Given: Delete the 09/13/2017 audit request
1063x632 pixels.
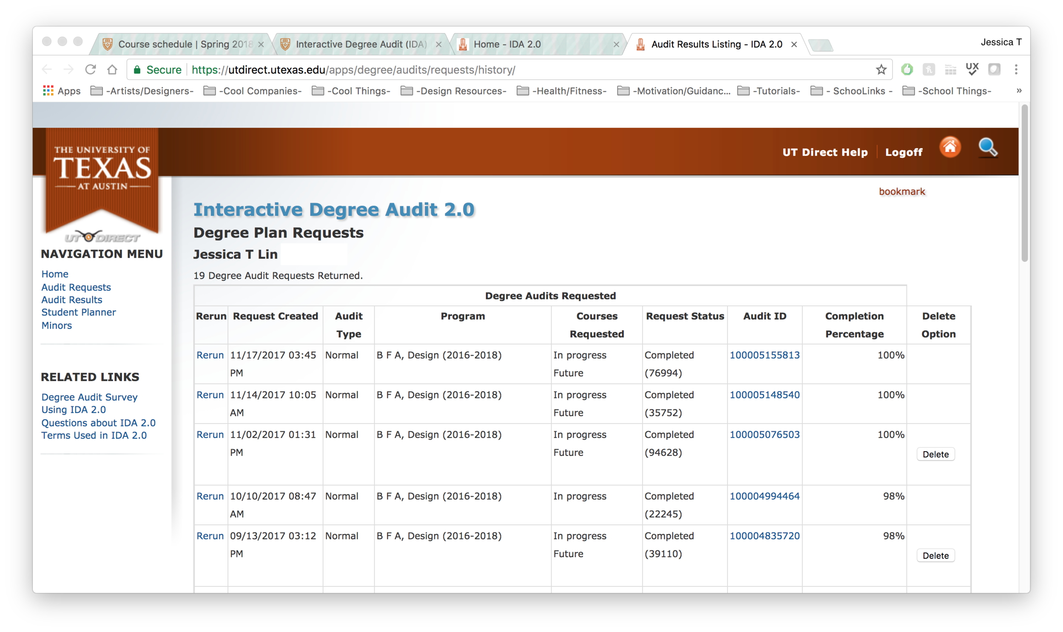Looking at the screenshot, I should [x=935, y=556].
